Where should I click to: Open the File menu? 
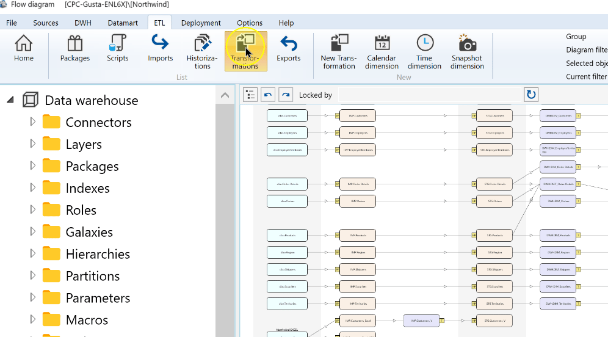(x=12, y=23)
